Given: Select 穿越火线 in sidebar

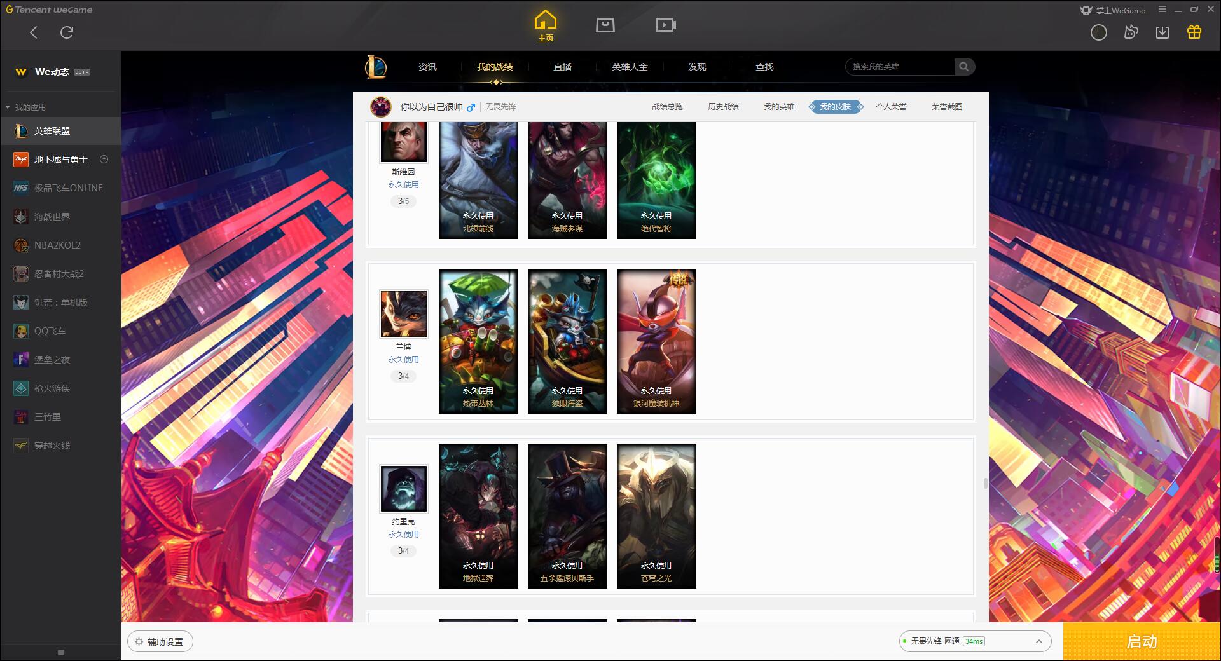Looking at the screenshot, I should tap(60, 446).
